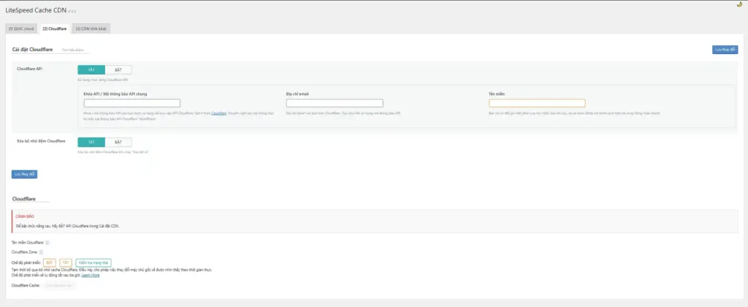Image resolution: width=748 pixels, height=307 pixels.
Task: Click the blue Lưu thay đổi button beside the Cài đặt Cloudflare heading
Action: pyautogui.click(x=725, y=50)
